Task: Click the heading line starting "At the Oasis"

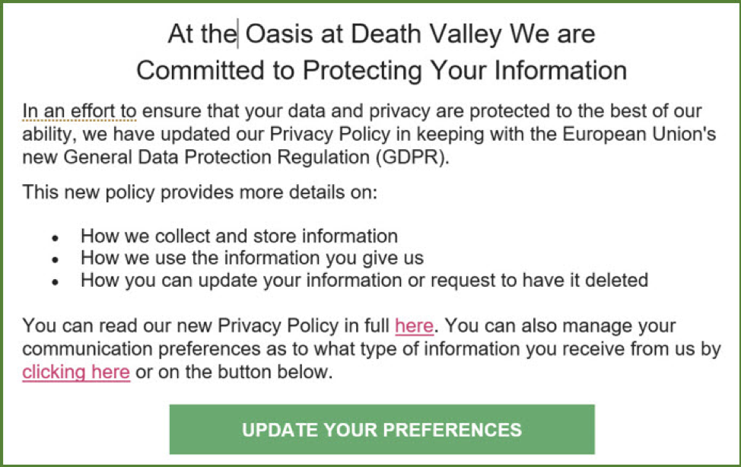Action: pos(380,33)
